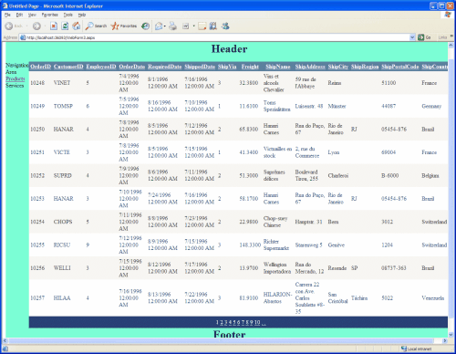This screenshot has width=456, height=354.
Task: Click the page icon in the address bar
Action: pyautogui.click(x=23, y=37)
